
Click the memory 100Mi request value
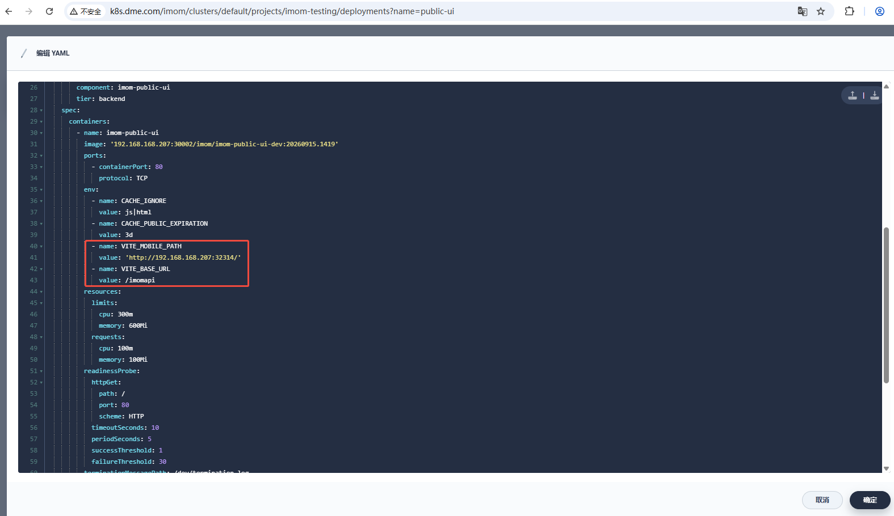pos(138,359)
